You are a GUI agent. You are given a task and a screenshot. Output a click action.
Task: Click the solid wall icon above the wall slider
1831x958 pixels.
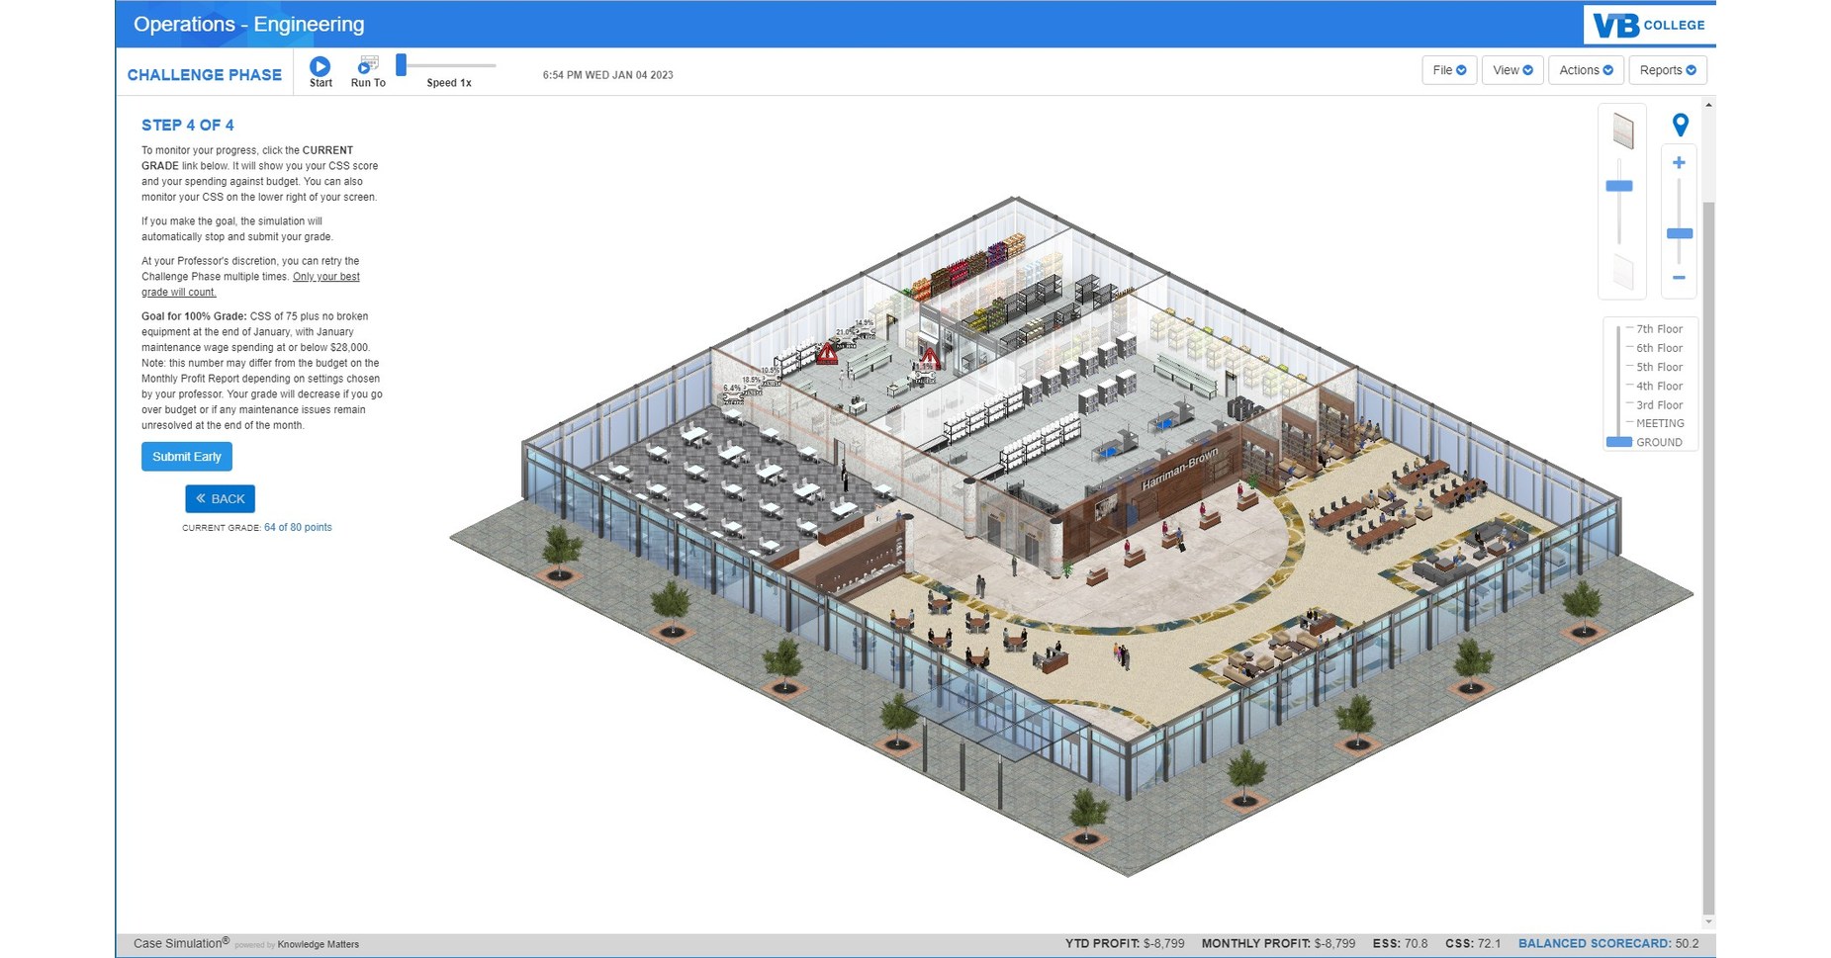pyautogui.click(x=1621, y=131)
